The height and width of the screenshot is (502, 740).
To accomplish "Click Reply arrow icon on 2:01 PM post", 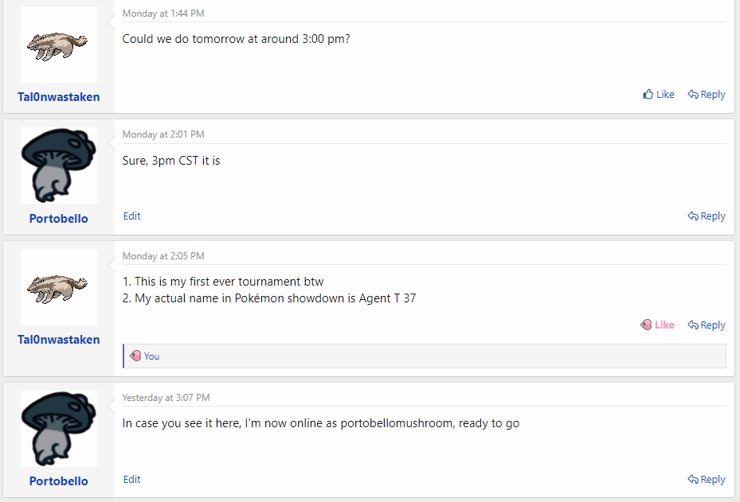I will pos(693,216).
